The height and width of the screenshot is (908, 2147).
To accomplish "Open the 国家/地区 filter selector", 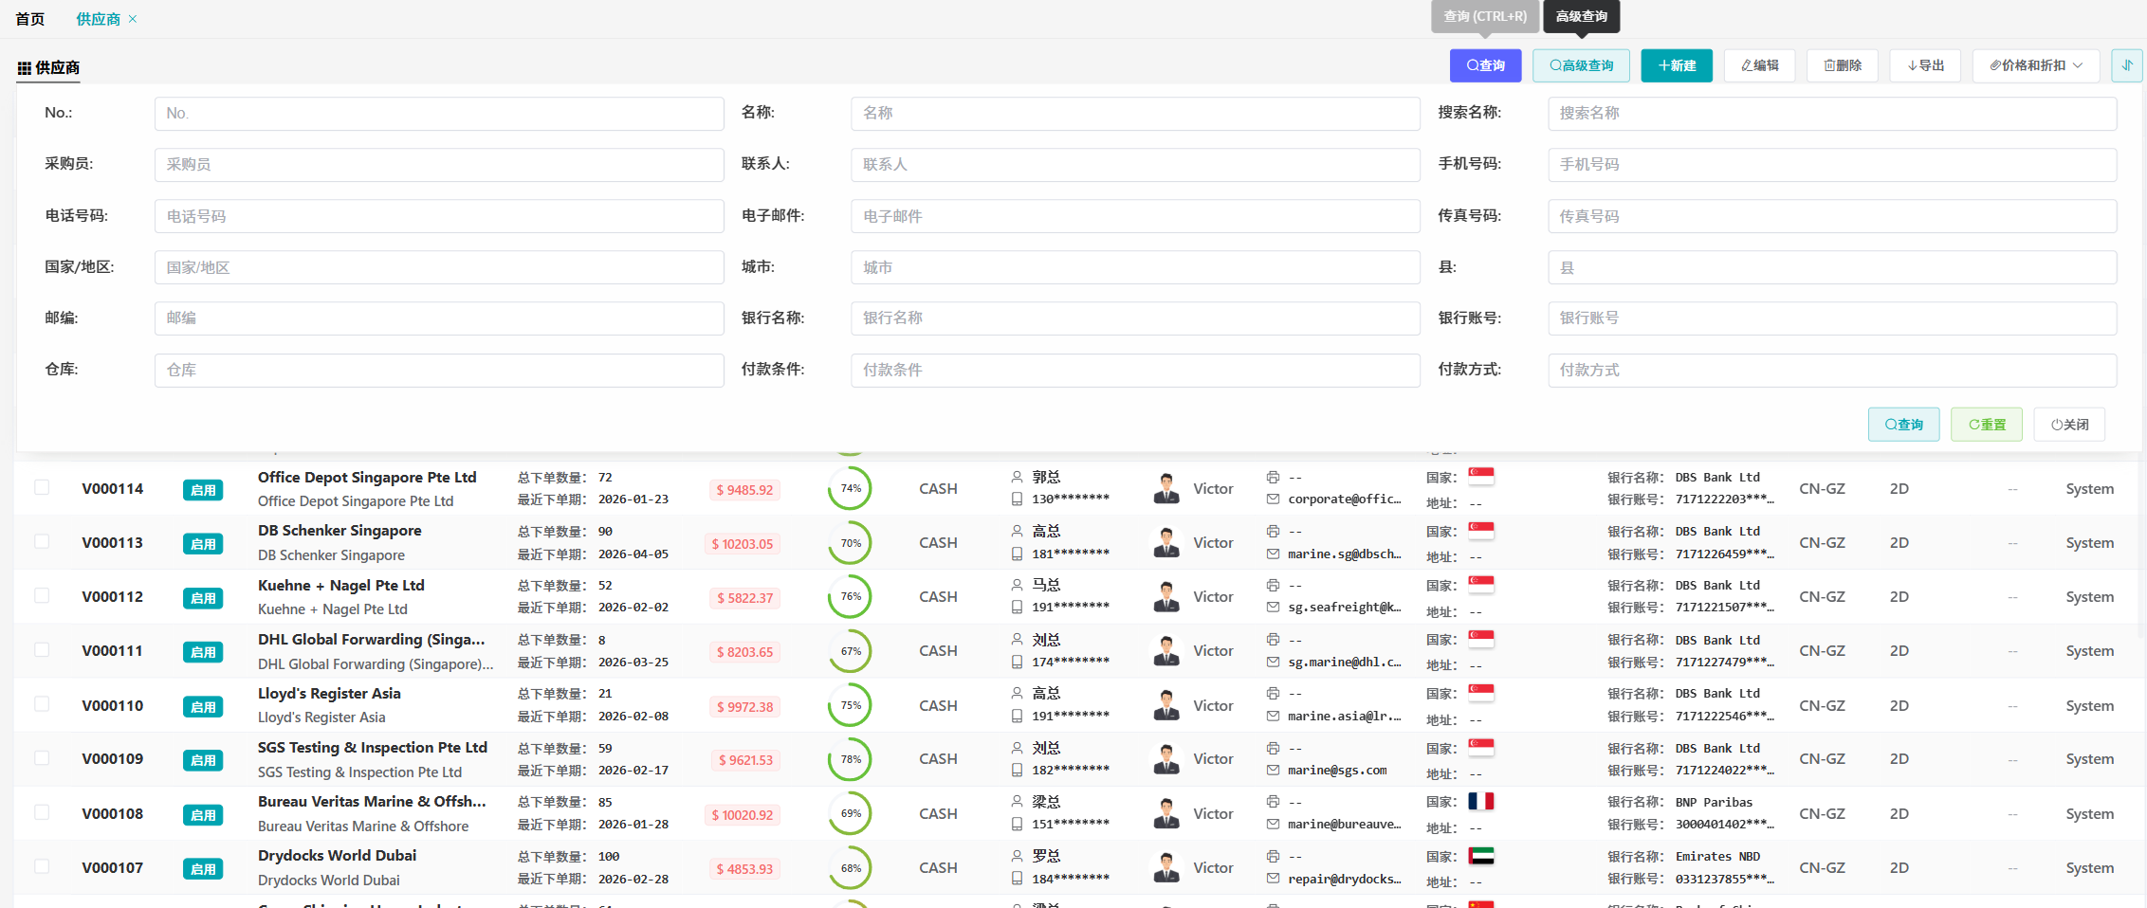I will click(439, 267).
